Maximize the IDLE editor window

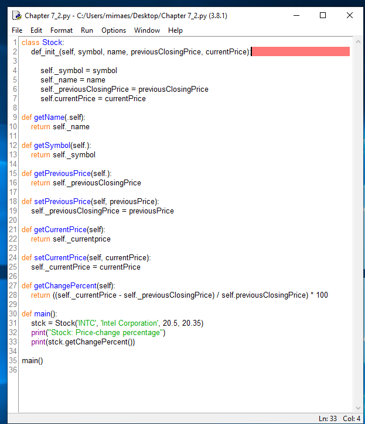tap(323, 15)
